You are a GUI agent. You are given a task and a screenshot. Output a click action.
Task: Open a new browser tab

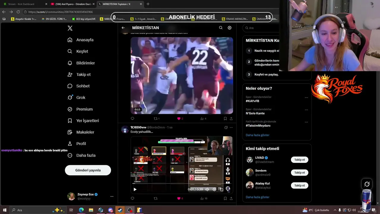(148, 4)
